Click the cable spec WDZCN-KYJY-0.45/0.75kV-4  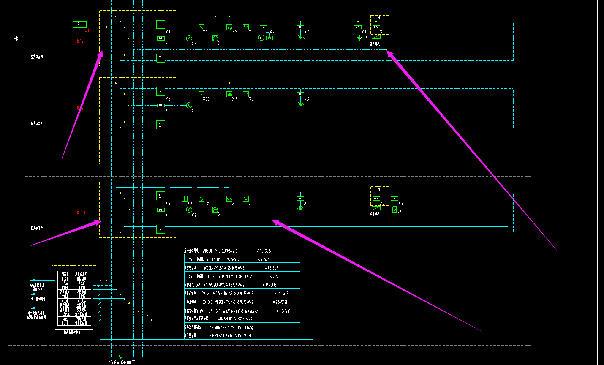(234, 302)
